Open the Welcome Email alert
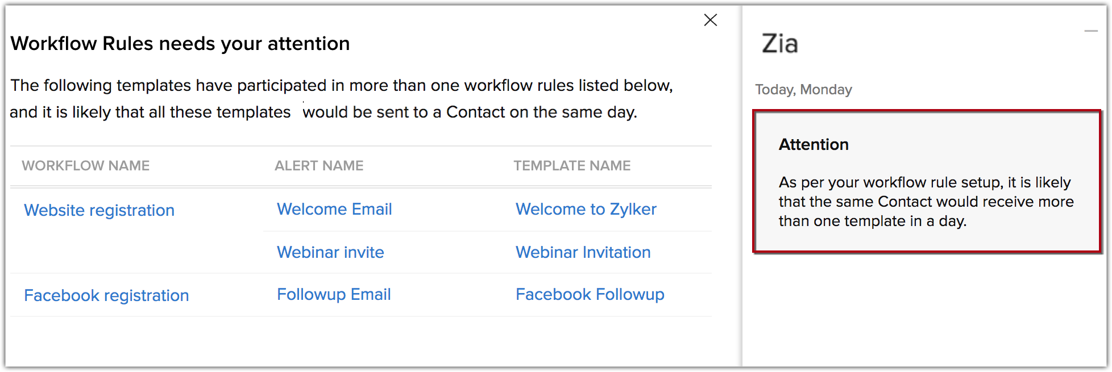The width and height of the screenshot is (1112, 372). click(334, 209)
